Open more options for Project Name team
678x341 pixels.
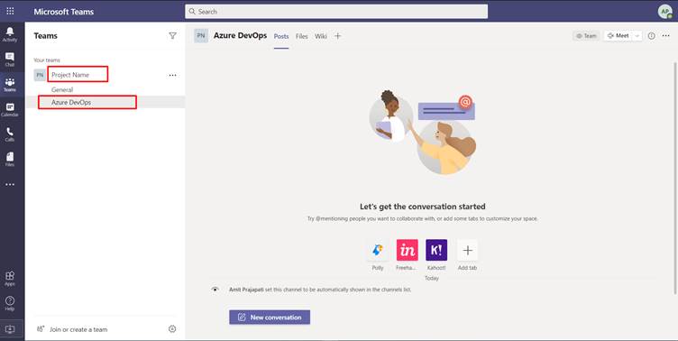click(172, 75)
